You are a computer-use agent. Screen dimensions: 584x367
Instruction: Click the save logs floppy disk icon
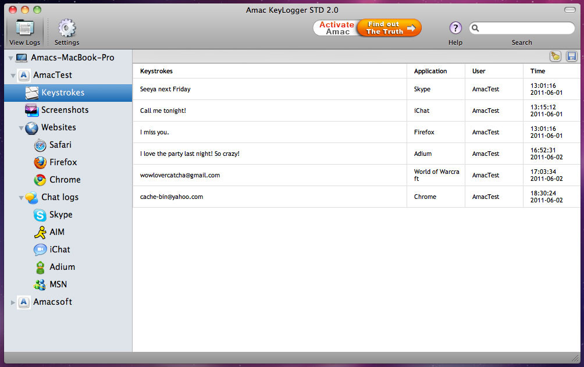tap(571, 56)
